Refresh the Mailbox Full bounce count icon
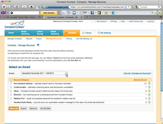Image resolution: width=163 pixels, height=124 pixels. coord(149,98)
